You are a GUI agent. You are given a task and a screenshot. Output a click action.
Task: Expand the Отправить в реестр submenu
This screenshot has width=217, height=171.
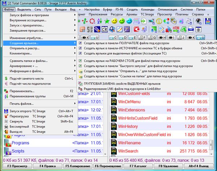tap(40, 48)
